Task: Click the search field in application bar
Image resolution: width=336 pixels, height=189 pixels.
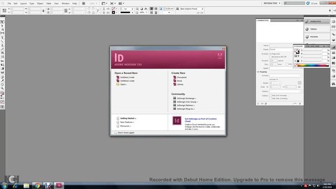Action: click(x=294, y=3)
